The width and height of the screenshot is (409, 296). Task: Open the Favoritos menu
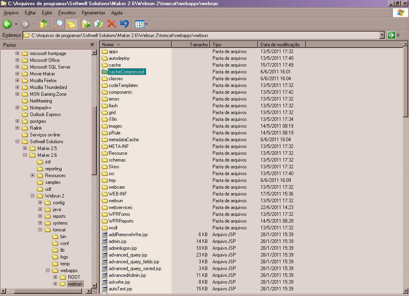pos(67,13)
